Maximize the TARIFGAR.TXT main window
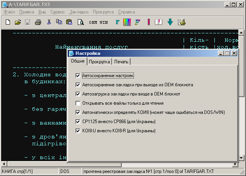Screen dimensions: 246x176 [x=233, y=4]
